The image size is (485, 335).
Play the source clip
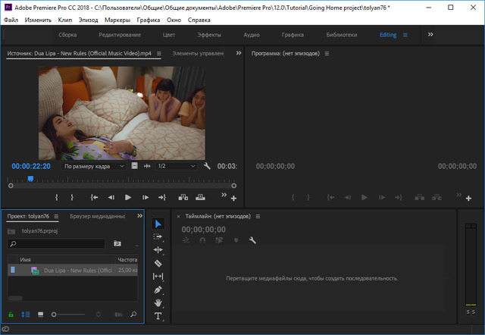pos(128,198)
